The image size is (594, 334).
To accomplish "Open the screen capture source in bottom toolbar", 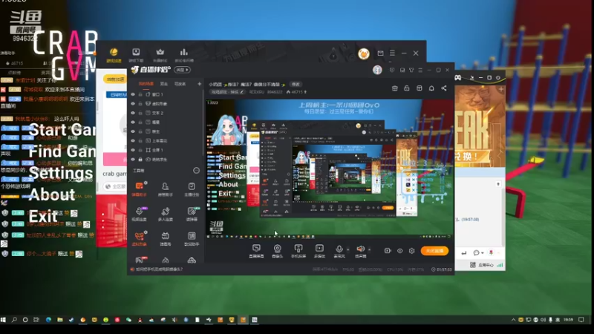I will coord(256,251).
